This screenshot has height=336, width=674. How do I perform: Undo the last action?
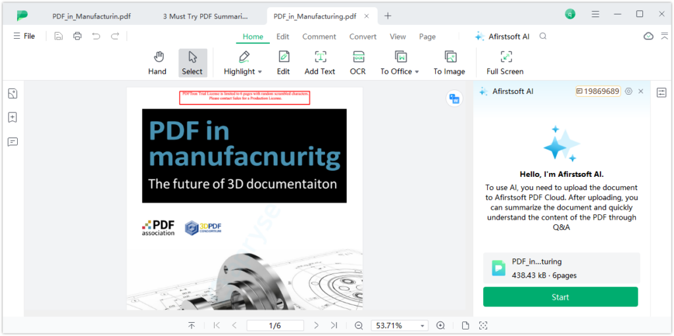coord(96,36)
